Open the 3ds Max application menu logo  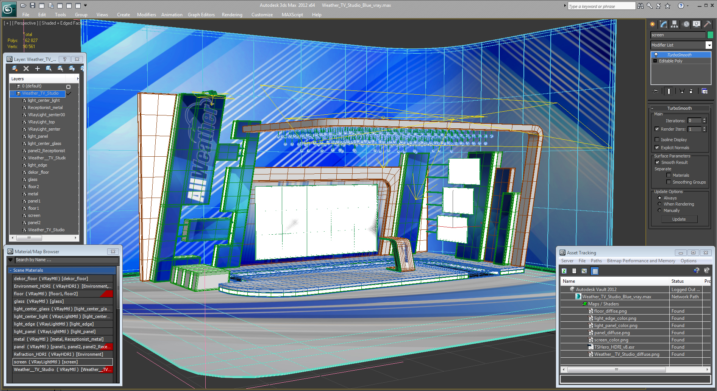pos(9,9)
